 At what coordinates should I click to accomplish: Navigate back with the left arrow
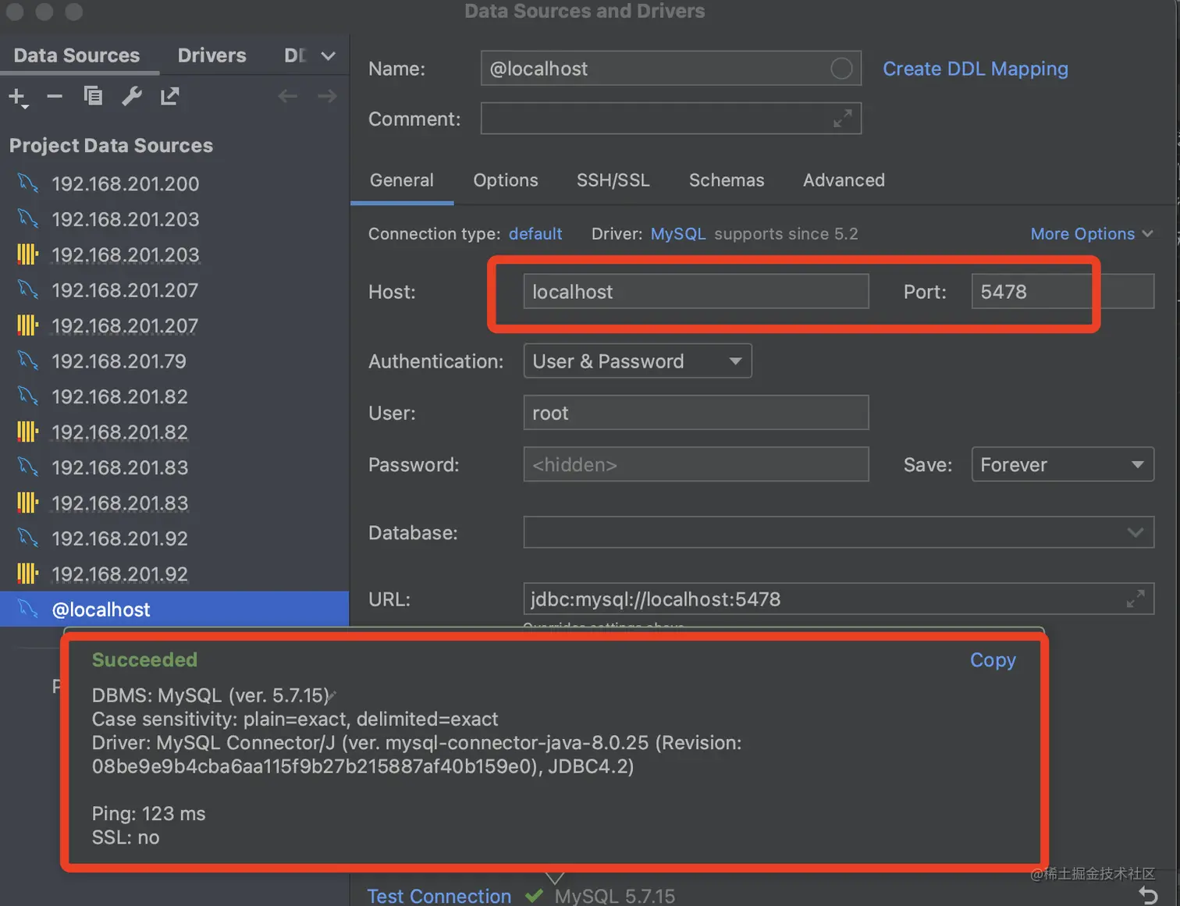tap(288, 96)
